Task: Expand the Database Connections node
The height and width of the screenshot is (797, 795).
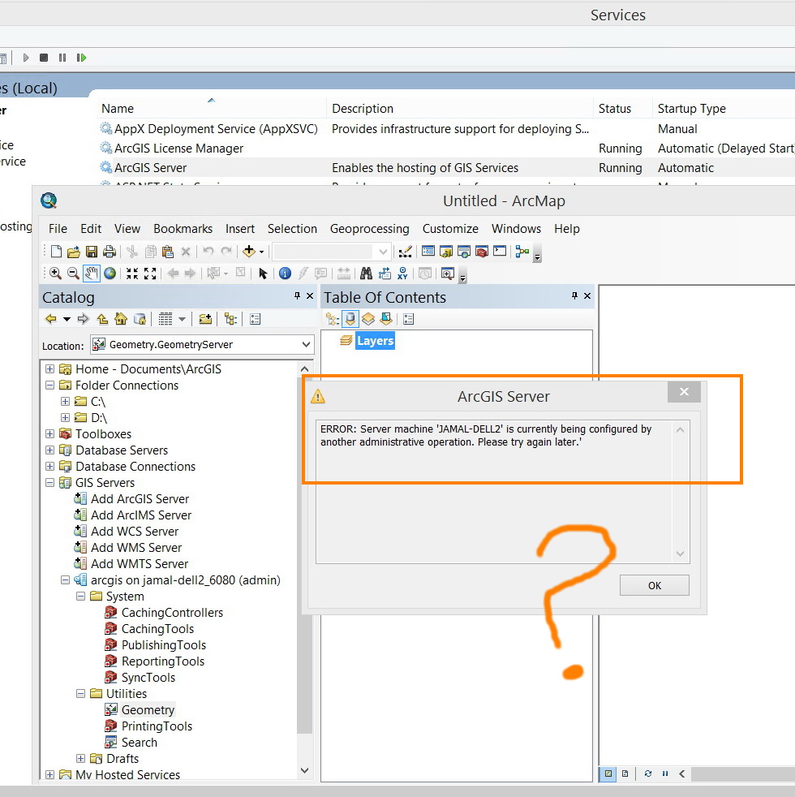Action: click(49, 467)
